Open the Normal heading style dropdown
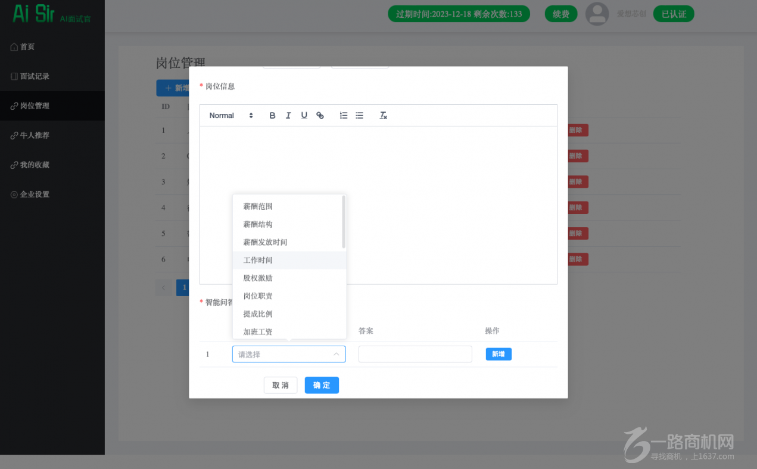The image size is (757, 469). [231, 116]
